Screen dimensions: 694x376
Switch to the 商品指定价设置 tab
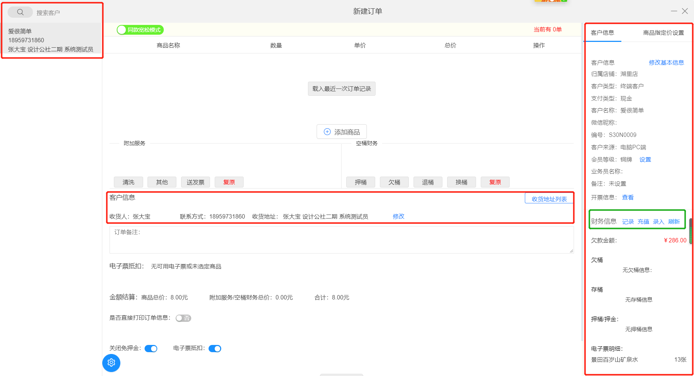(x=663, y=33)
